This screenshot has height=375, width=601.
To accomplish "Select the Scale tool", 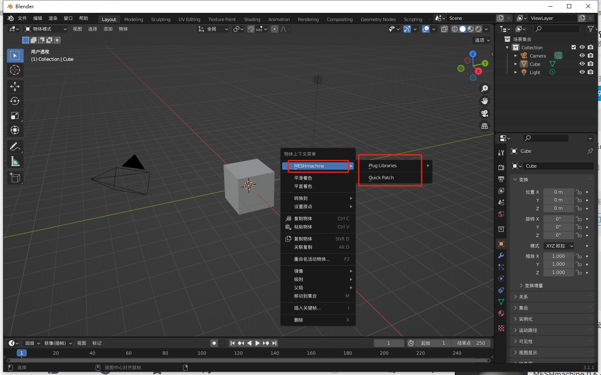I will tap(15, 115).
